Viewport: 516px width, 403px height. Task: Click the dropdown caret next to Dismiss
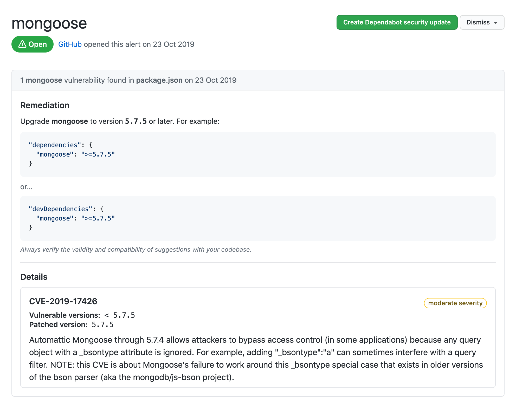[496, 23]
